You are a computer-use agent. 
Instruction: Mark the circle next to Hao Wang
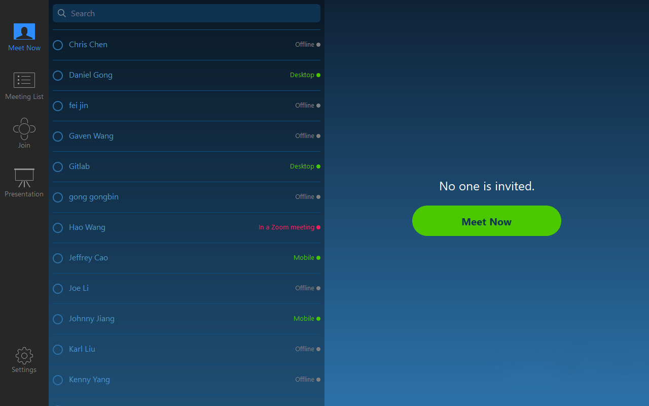pos(58,228)
